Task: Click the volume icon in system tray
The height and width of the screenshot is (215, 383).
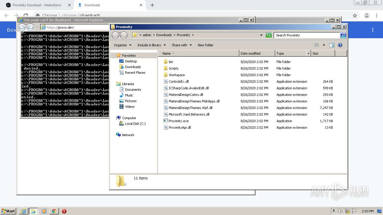Action: [340, 211]
